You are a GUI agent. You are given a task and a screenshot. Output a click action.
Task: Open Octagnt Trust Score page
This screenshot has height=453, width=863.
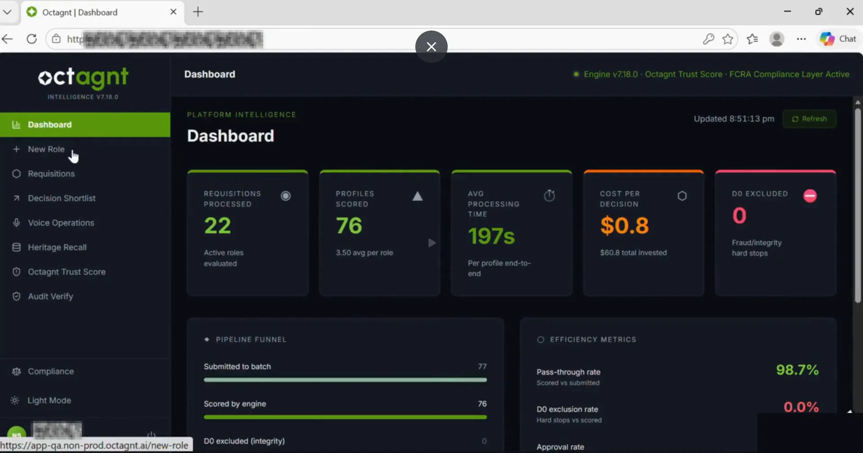[x=85, y=272]
